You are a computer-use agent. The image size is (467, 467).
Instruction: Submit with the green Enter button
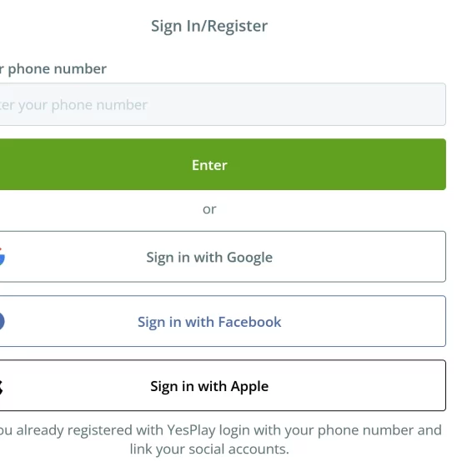tap(223, 164)
